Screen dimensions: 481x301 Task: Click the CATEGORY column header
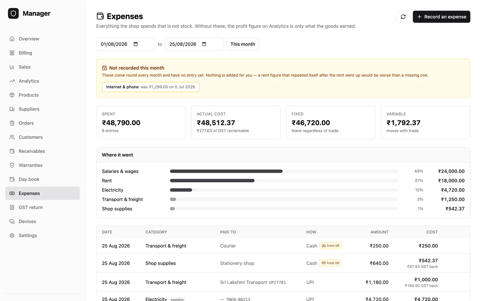click(156, 232)
